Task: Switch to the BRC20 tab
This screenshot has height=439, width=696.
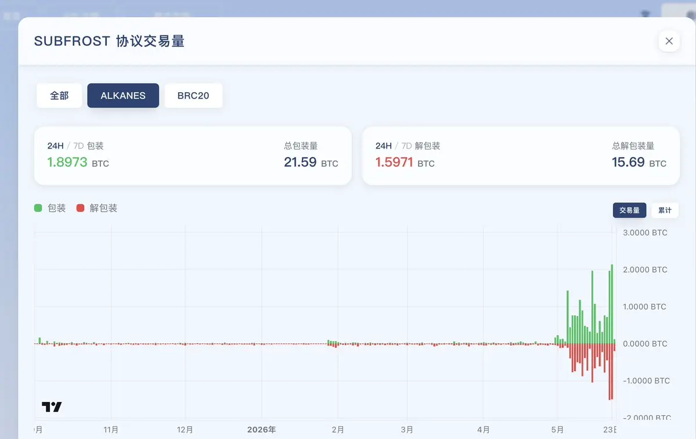Action: point(193,95)
